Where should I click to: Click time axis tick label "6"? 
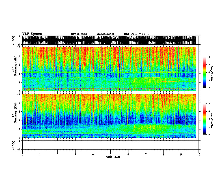tap(128, 154)
